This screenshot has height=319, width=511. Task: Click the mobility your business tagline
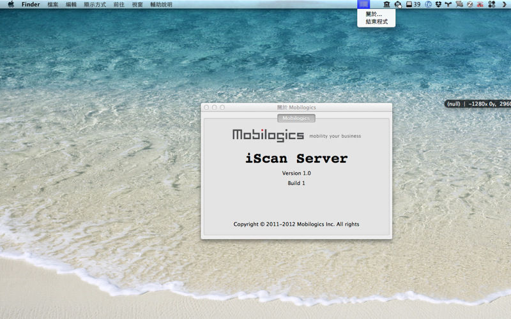(335, 136)
